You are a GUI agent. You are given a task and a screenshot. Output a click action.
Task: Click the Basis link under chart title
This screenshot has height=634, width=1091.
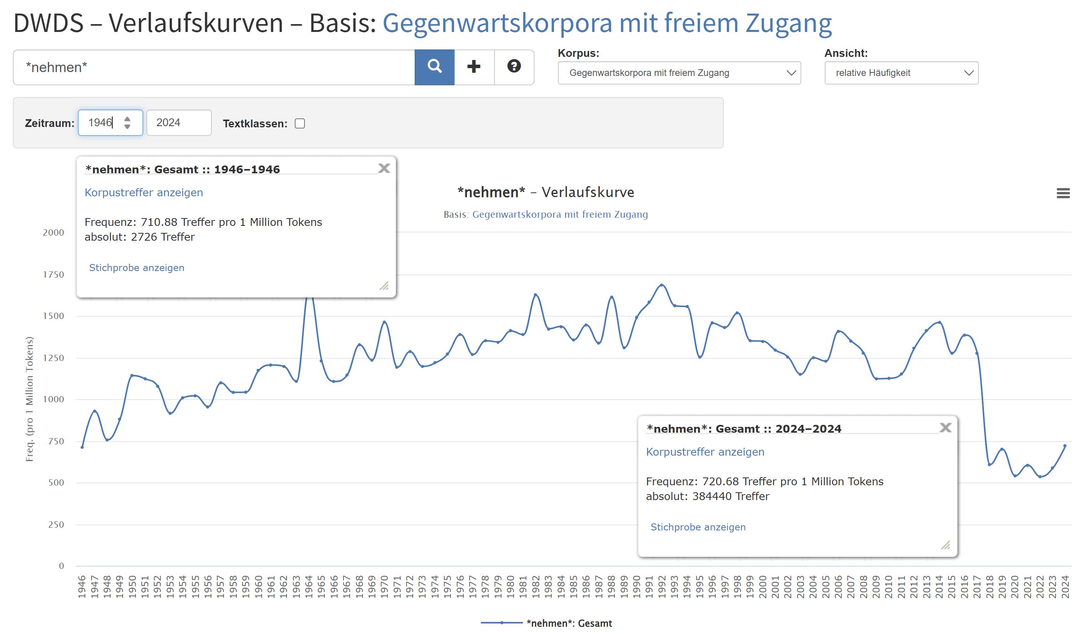click(x=560, y=214)
